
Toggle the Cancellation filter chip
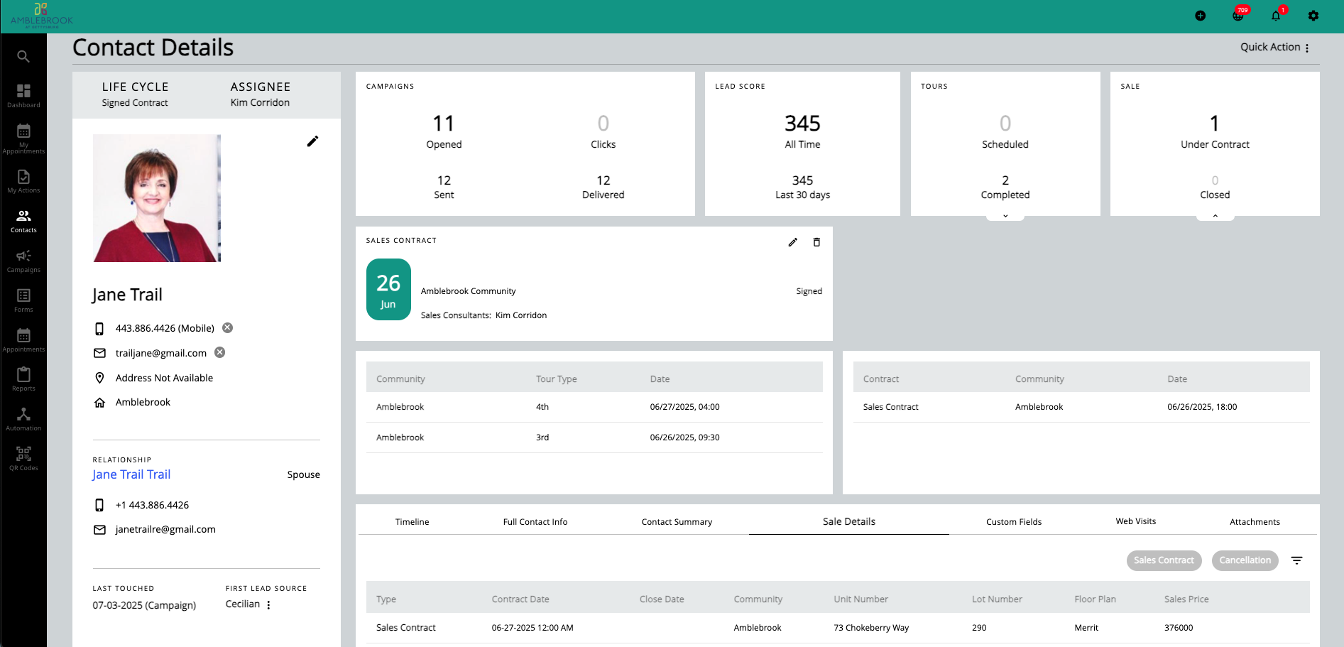point(1245,560)
